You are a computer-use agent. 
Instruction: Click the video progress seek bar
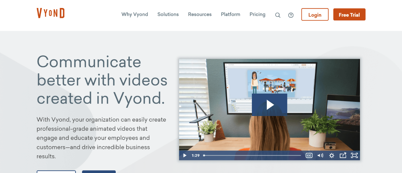pos(252,155)
